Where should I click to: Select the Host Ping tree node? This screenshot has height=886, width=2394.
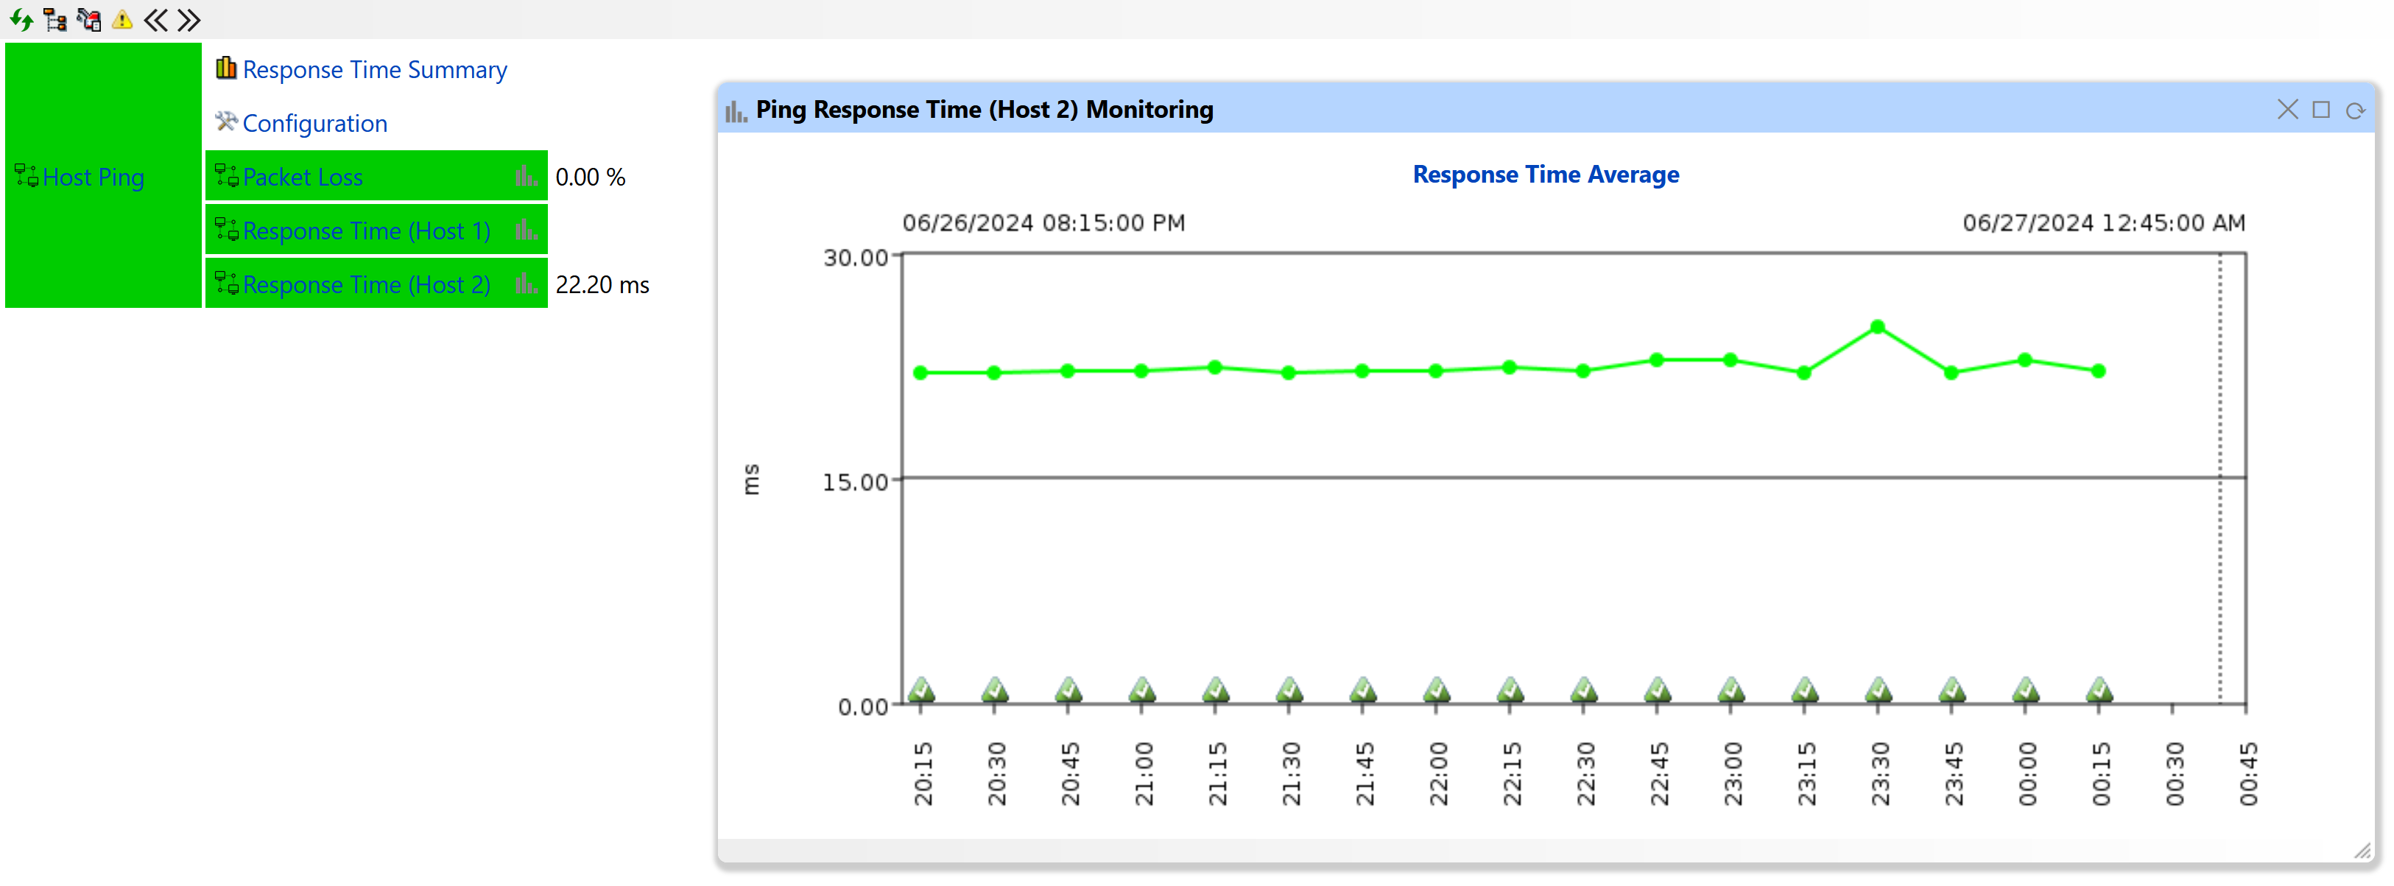93,177
